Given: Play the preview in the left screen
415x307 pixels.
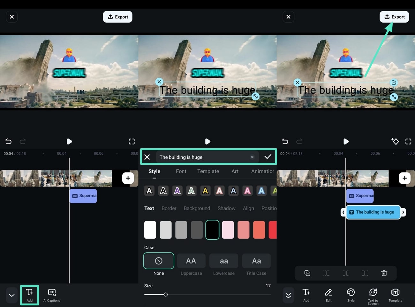Looking at the screenshot, I should [69, 142].
